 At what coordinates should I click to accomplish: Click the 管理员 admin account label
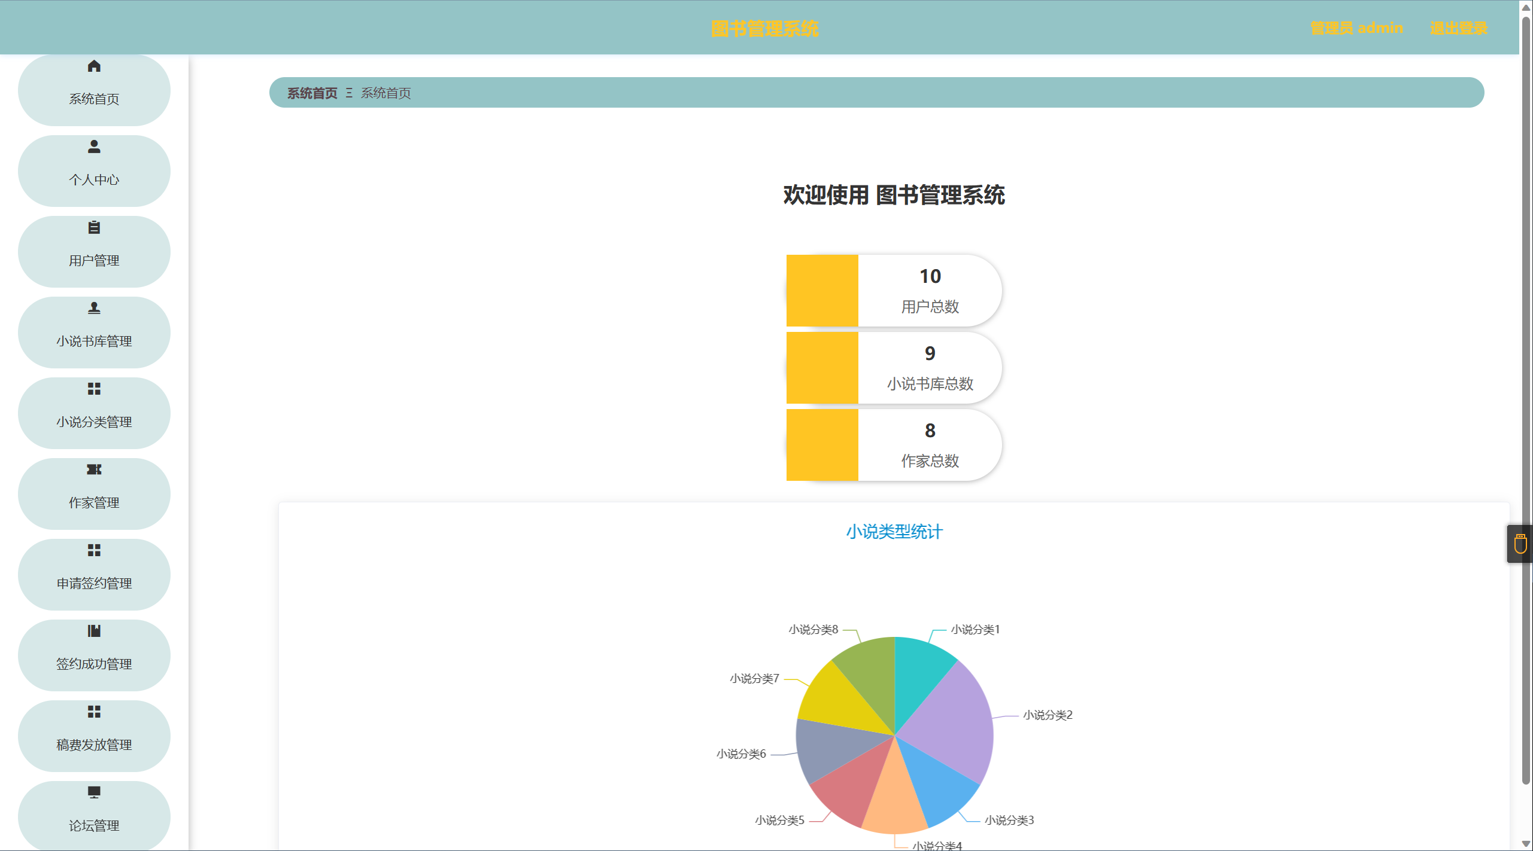[1356, 28]
